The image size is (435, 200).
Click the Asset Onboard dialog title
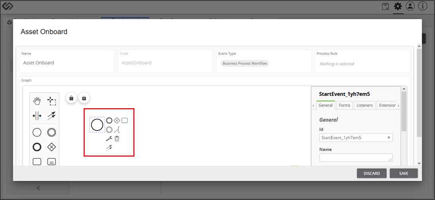tap(44, 31)
